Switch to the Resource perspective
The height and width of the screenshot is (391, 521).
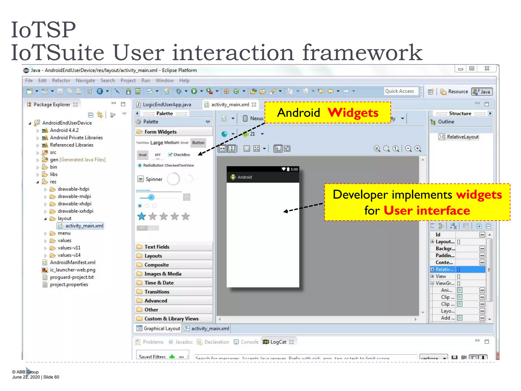click(x=454, y=92)
